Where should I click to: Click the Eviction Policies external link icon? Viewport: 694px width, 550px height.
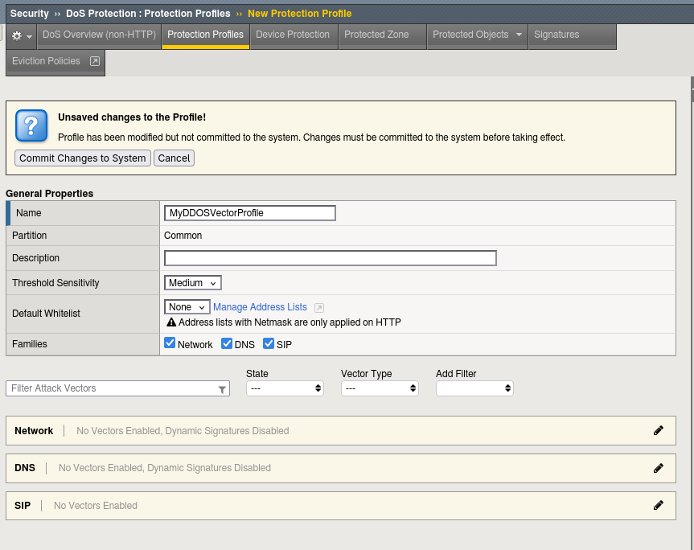(94, 61)
